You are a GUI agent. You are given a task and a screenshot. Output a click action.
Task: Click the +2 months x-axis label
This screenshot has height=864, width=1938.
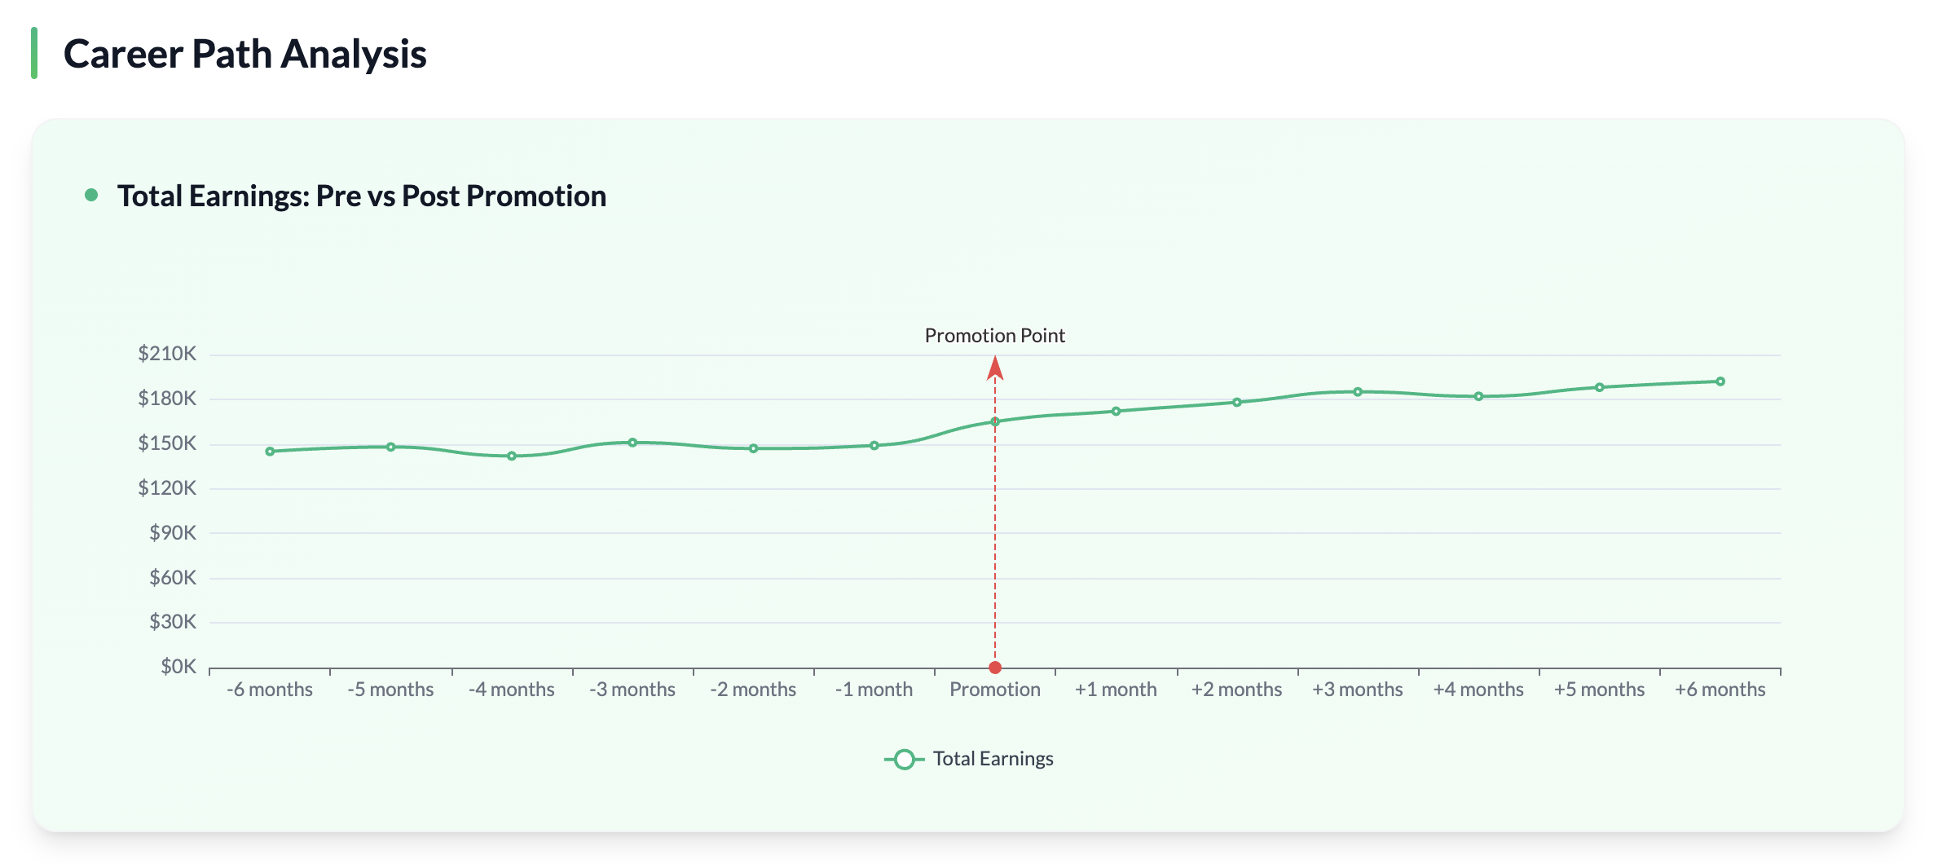pos(1237,690)
